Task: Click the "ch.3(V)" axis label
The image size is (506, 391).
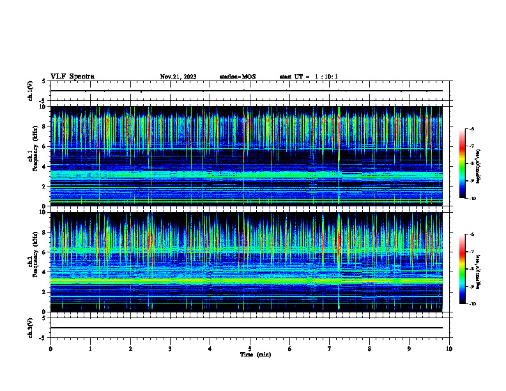Action: click(31, 328)
